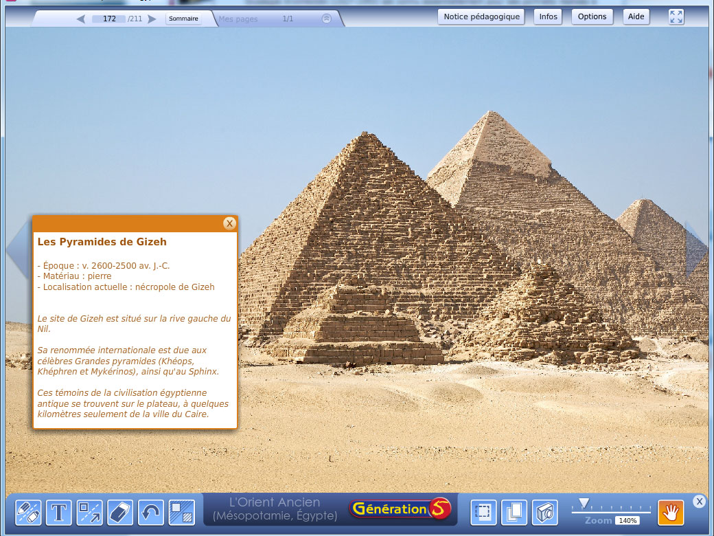
Task: Choose the Eraser tool
Action: click(119, 513)
